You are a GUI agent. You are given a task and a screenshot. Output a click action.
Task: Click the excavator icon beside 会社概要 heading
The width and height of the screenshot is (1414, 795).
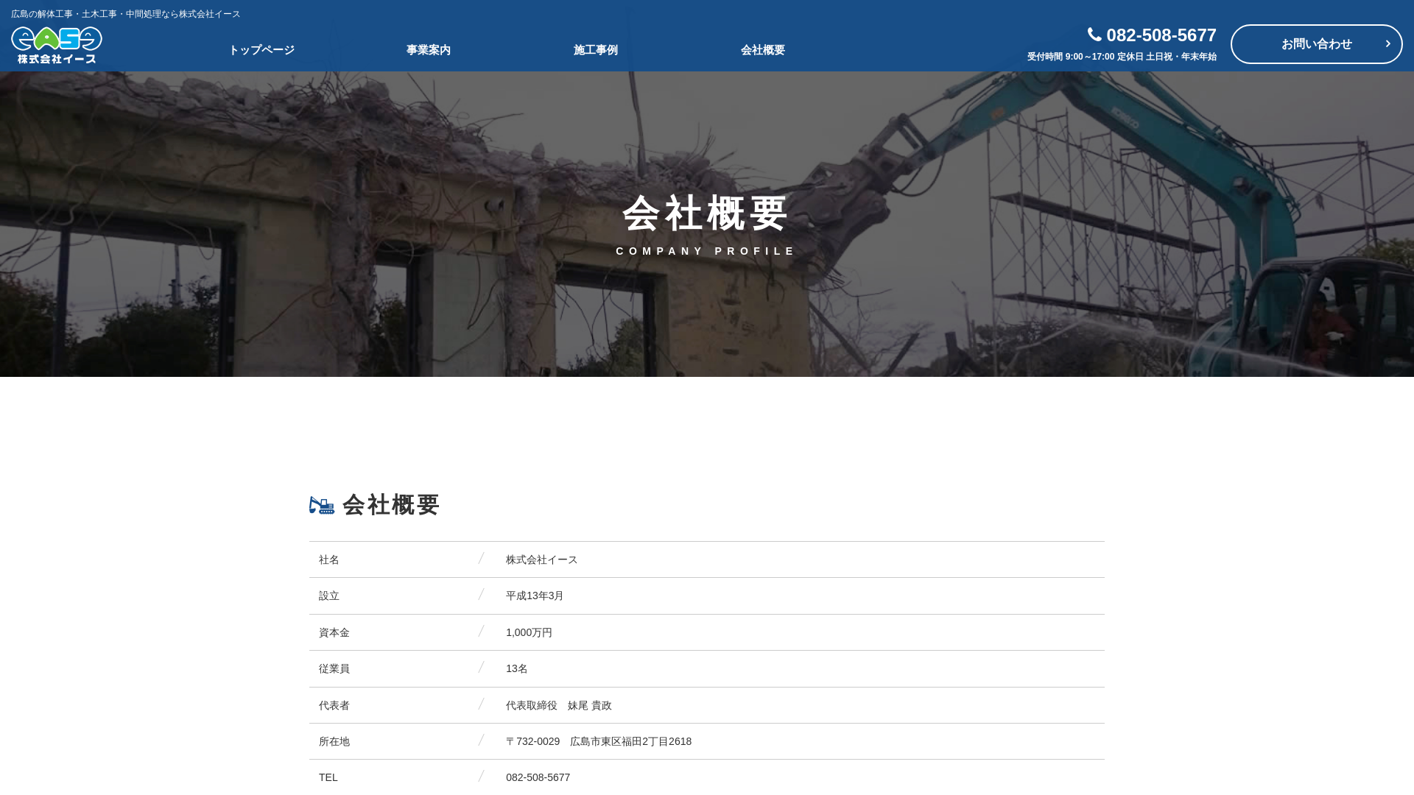tap(322, 505)
